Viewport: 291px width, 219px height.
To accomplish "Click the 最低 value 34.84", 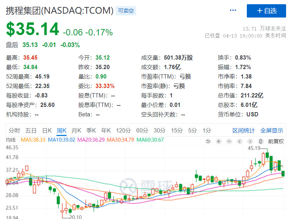I will pos(31,67).
